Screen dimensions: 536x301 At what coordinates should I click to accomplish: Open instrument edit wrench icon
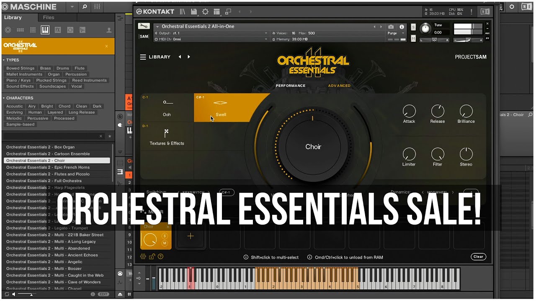pyautogui.click(x=144, y=26)
